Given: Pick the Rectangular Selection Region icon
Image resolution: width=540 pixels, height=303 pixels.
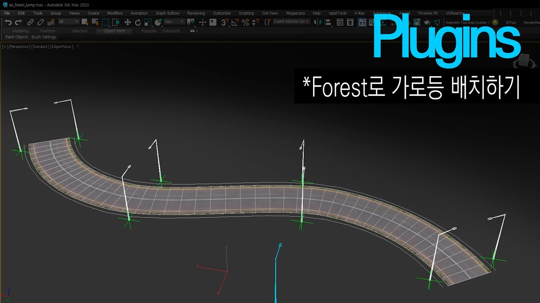Looking at the screenshot, I should [105, 22].
